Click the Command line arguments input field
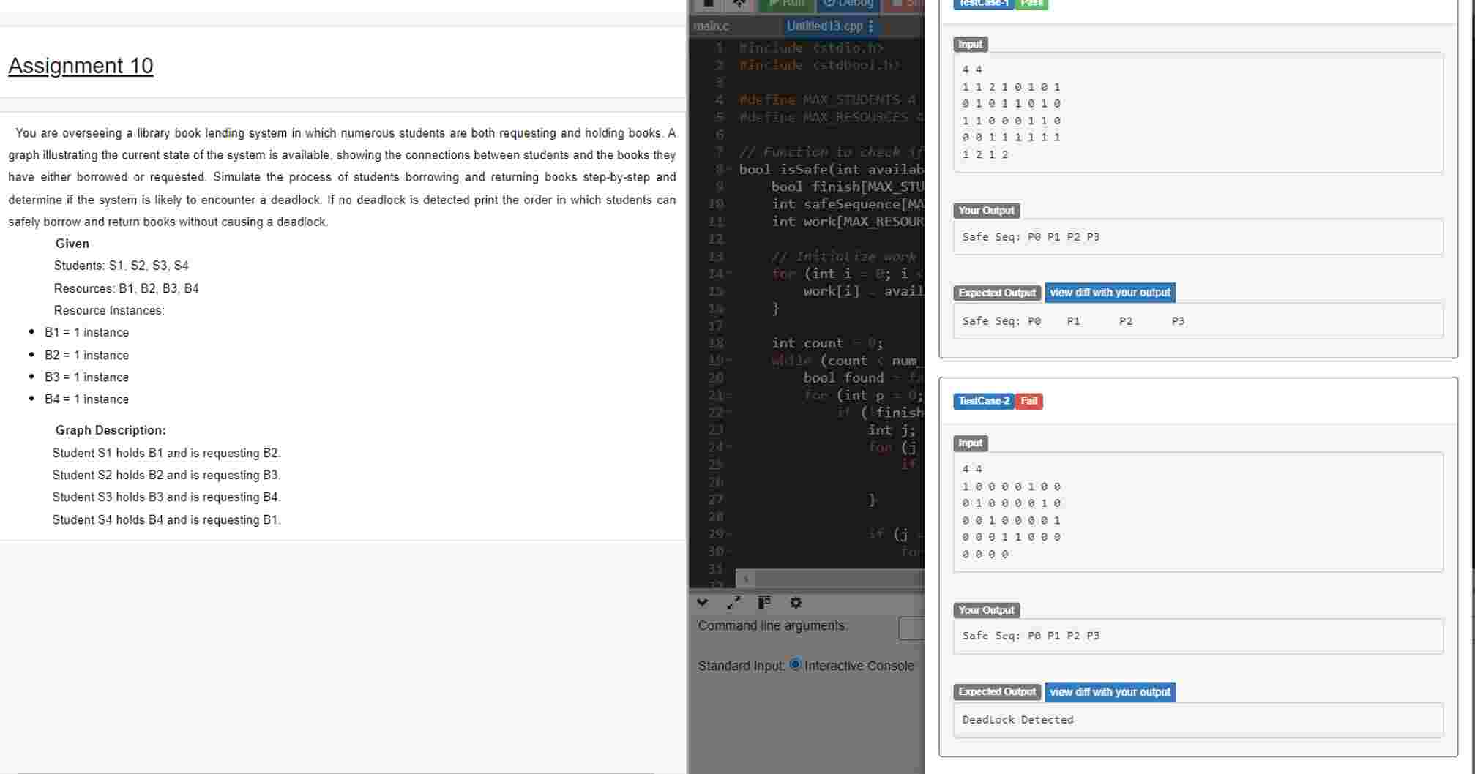 coord(911,627)
